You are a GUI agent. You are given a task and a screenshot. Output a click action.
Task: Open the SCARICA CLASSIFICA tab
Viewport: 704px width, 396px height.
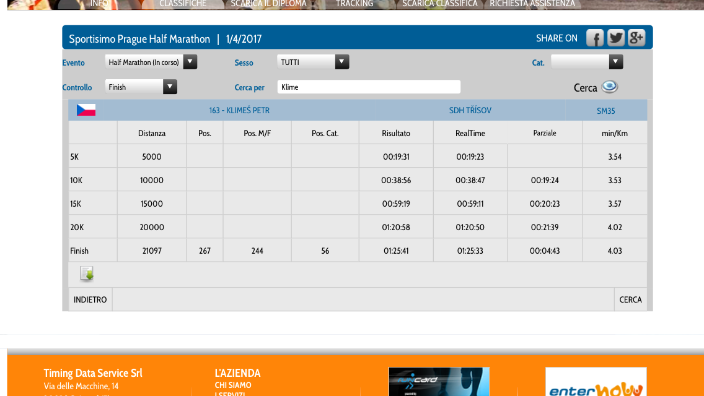click(x=439, y=4)
